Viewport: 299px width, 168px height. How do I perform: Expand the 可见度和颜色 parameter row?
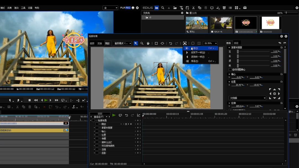pos(95,146)
